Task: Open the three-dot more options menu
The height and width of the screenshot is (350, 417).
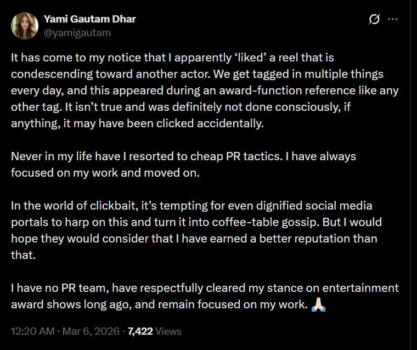Action: 392,19
